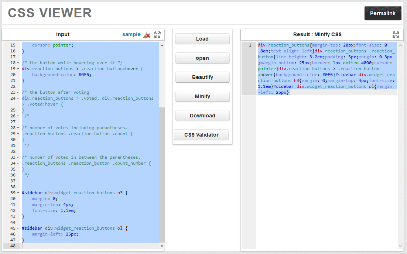This screenshot has width=407, height=254.
Task: Collapse the hover rule block at line 19
Action: (17, 69)
